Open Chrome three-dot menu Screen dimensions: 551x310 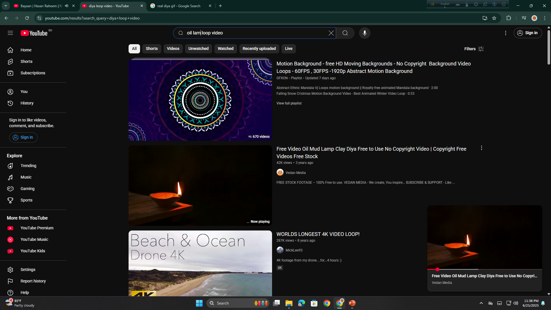[545, 18]
